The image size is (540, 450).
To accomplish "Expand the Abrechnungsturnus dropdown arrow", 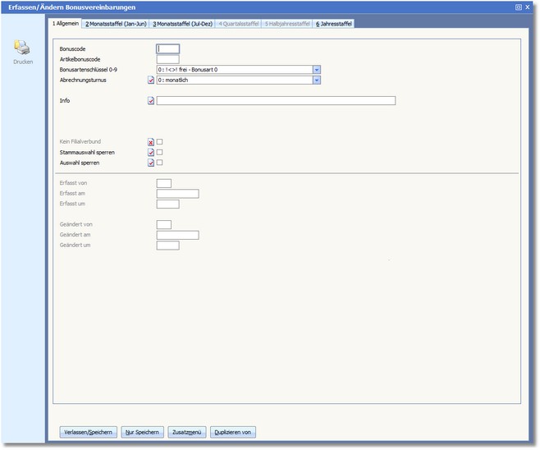I will (x=316, y=80).
